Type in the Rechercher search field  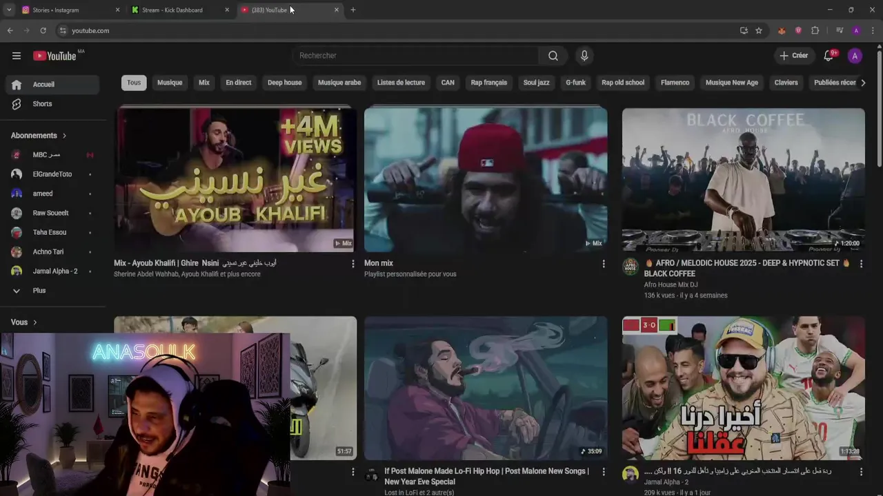[416, 56]
